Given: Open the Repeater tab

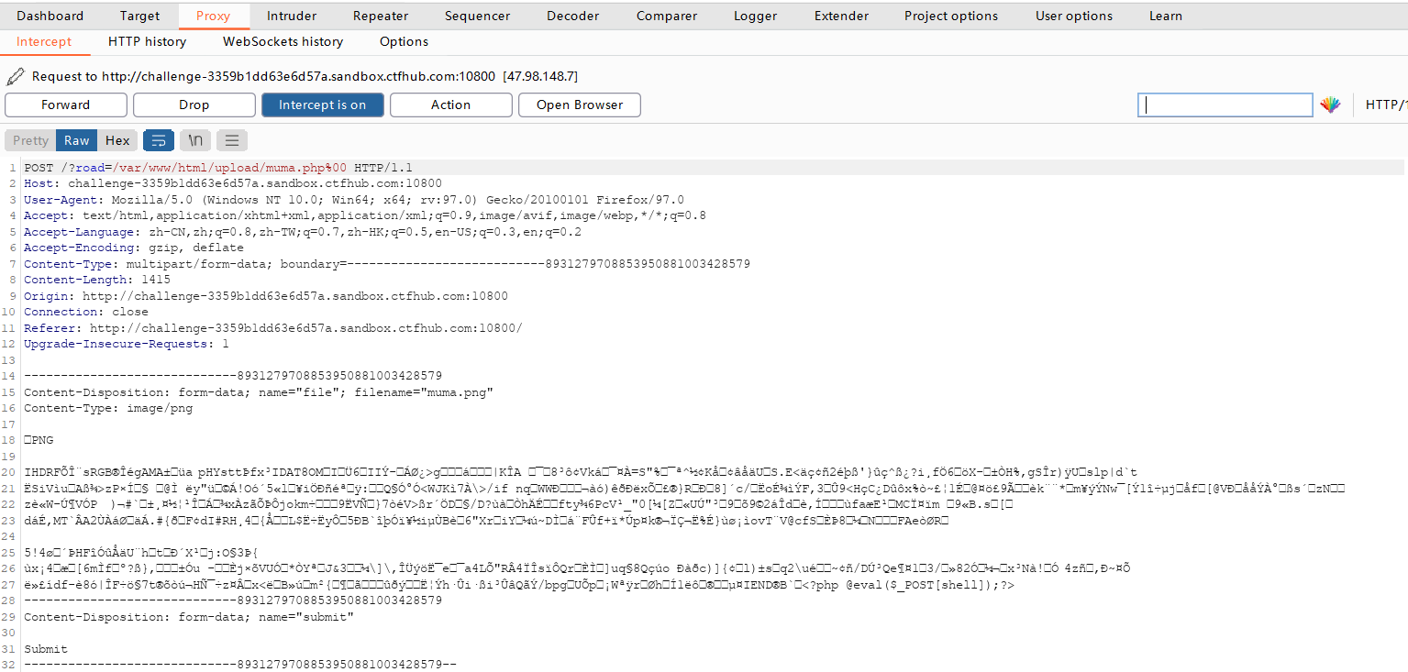Looking at the screenshot, I should pyautogui.click(x=381, y=16).
